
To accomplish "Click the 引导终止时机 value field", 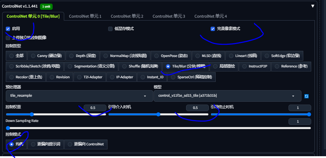I will [299, 108].
